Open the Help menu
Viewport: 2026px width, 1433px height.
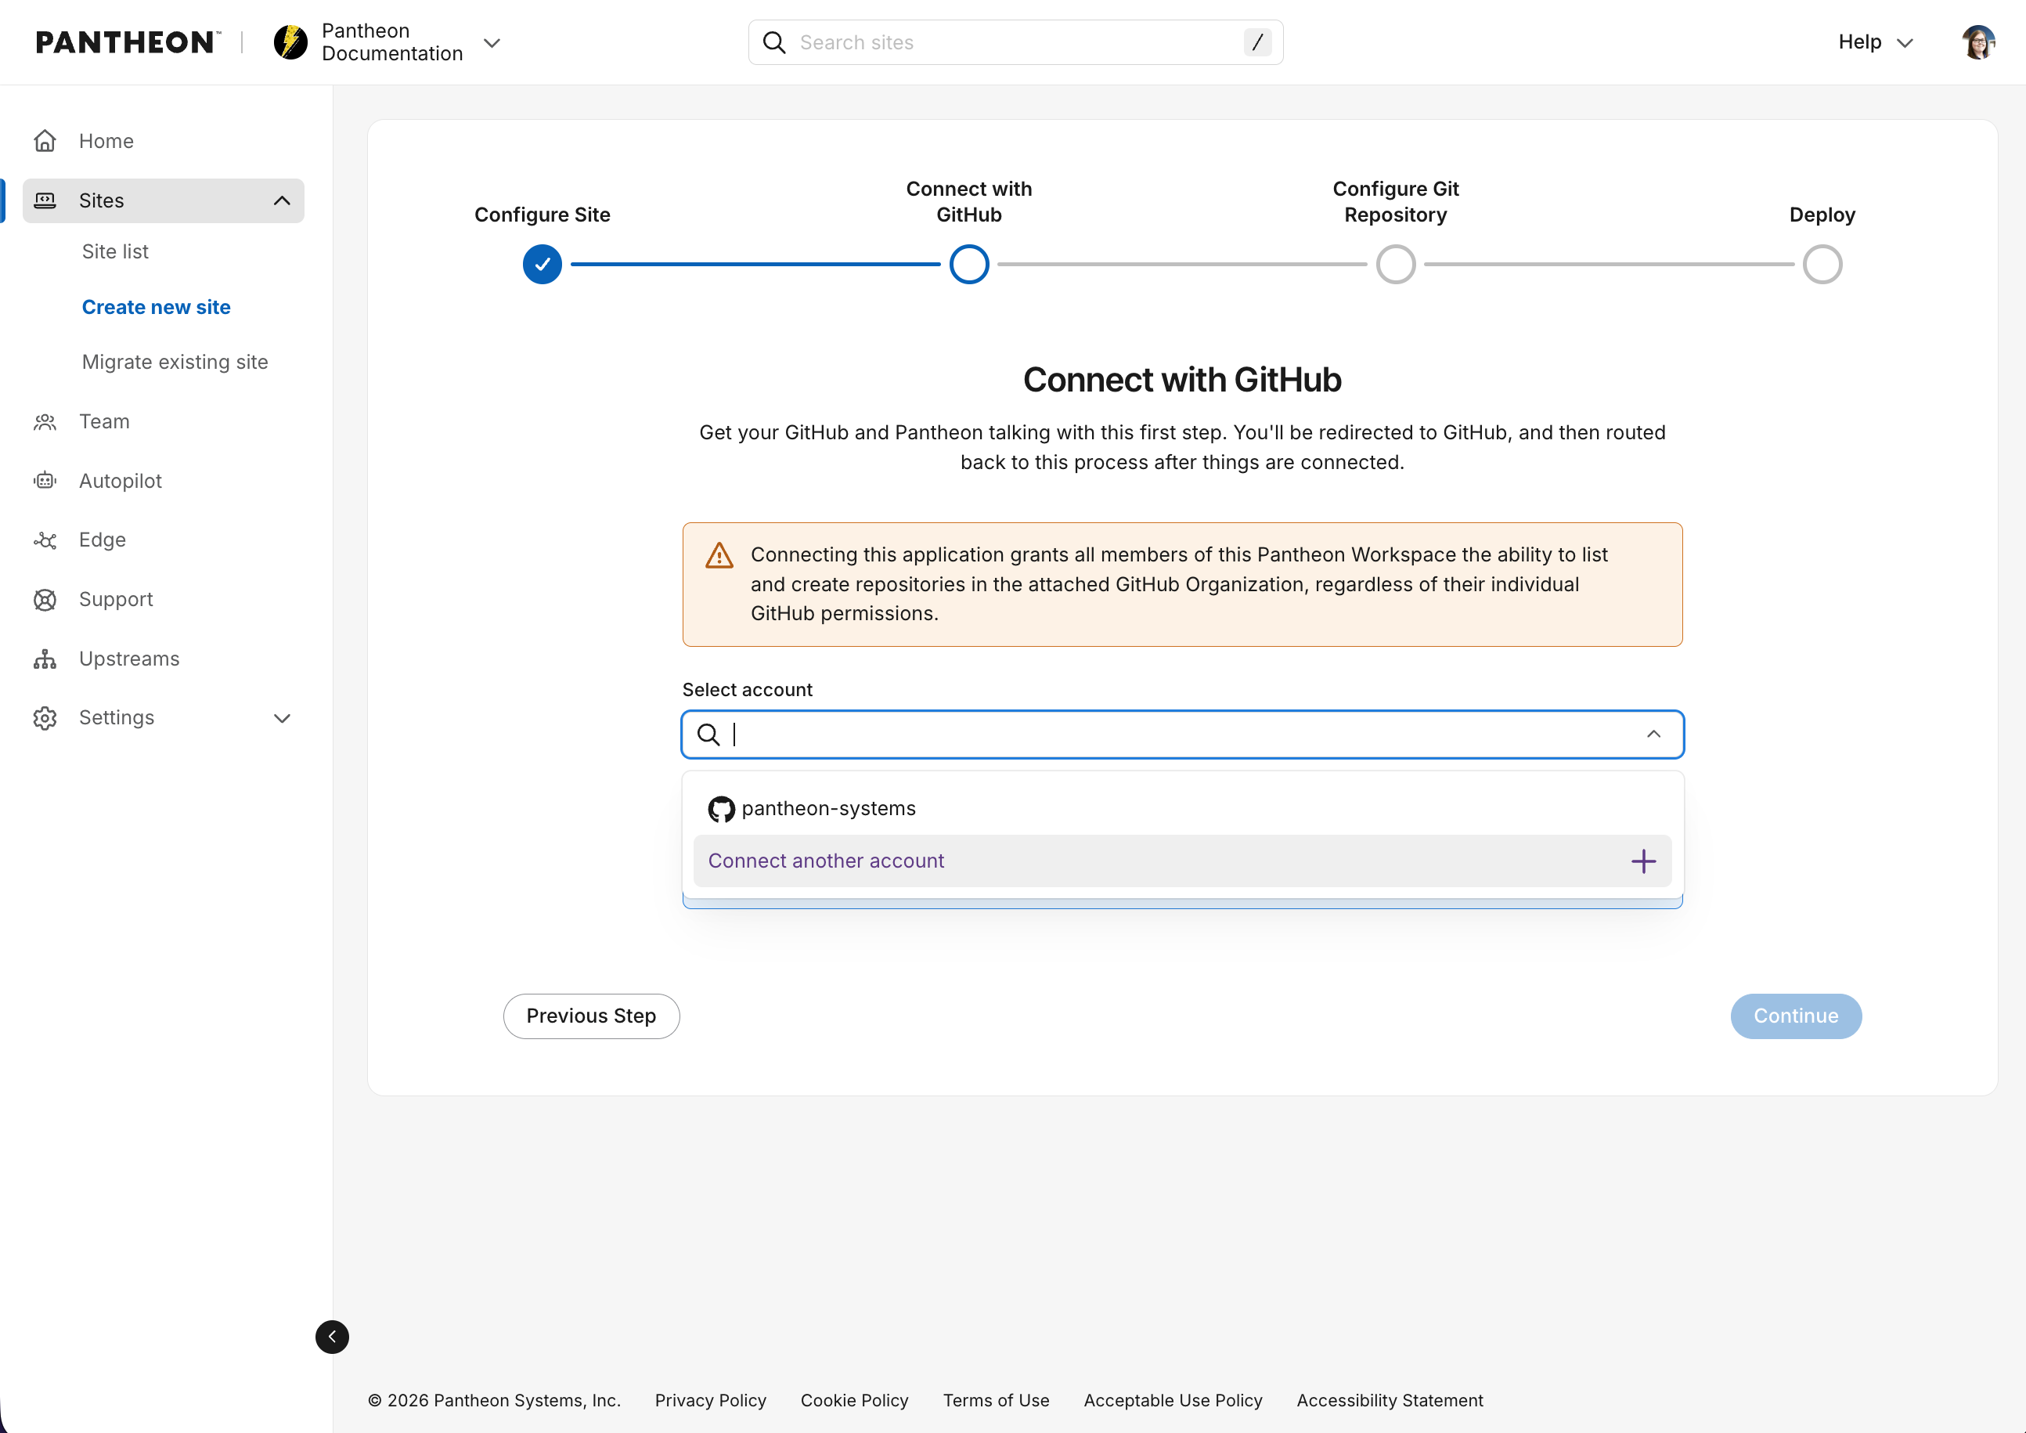pyautogui.click(x=1875, y=42)
